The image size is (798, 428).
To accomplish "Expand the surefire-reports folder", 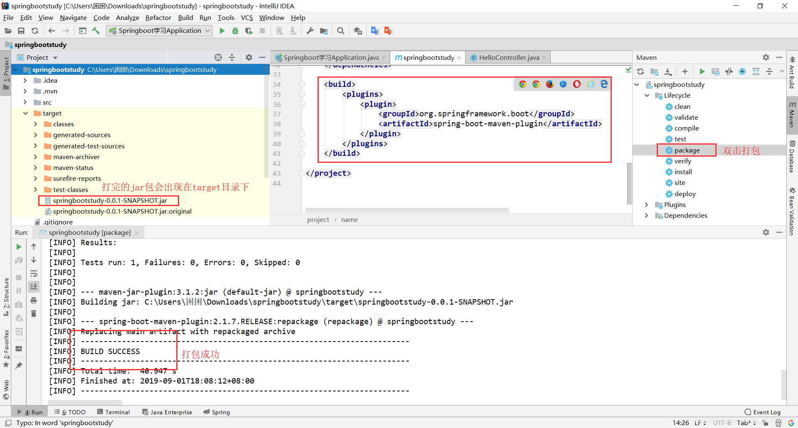I will pos(35,178).
